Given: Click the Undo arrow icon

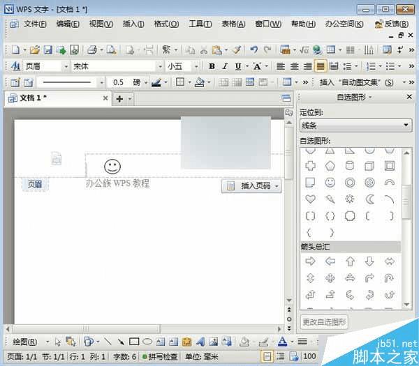Looking at the screenshot, I should [254, 49].
